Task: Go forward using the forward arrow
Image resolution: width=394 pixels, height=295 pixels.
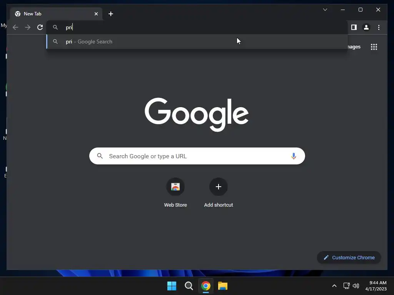Action: point(28,27)
